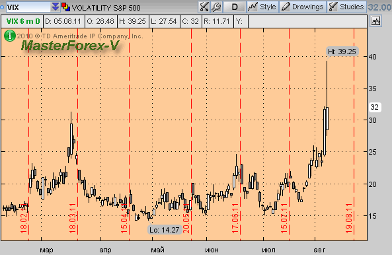Click the 15 price axis label
Screen dimensions: 392x255
click(373, 216)
